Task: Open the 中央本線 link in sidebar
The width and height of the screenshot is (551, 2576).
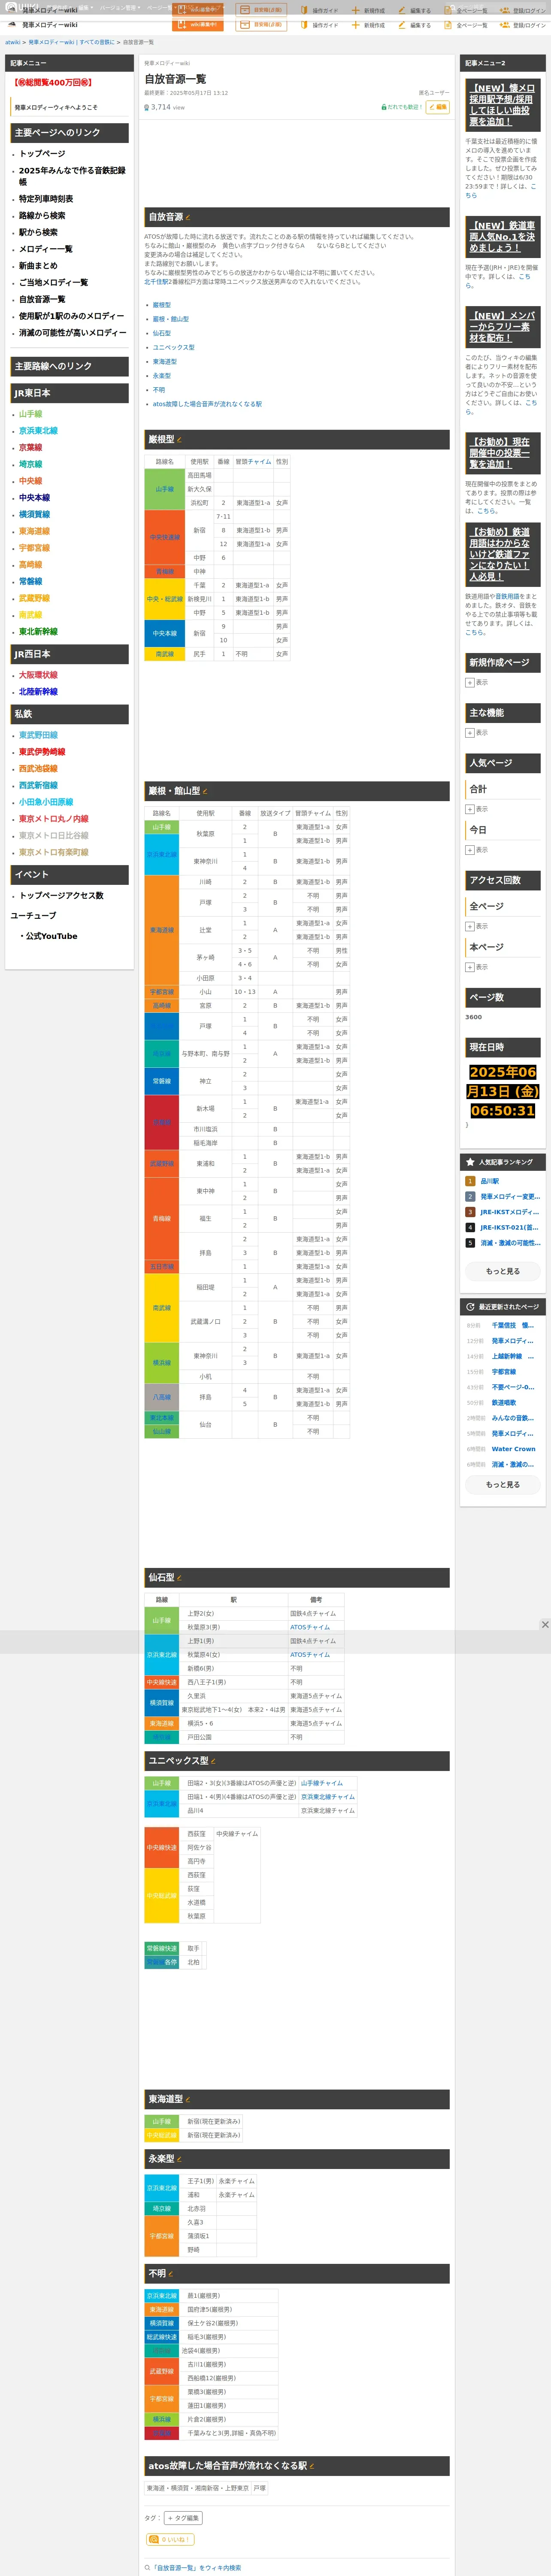Action: (x=34, y=498)
